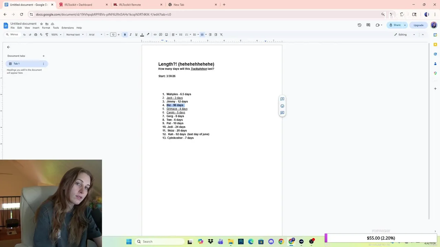Add a new document tab with plus
Screen dimensions: 440x247
43,56
